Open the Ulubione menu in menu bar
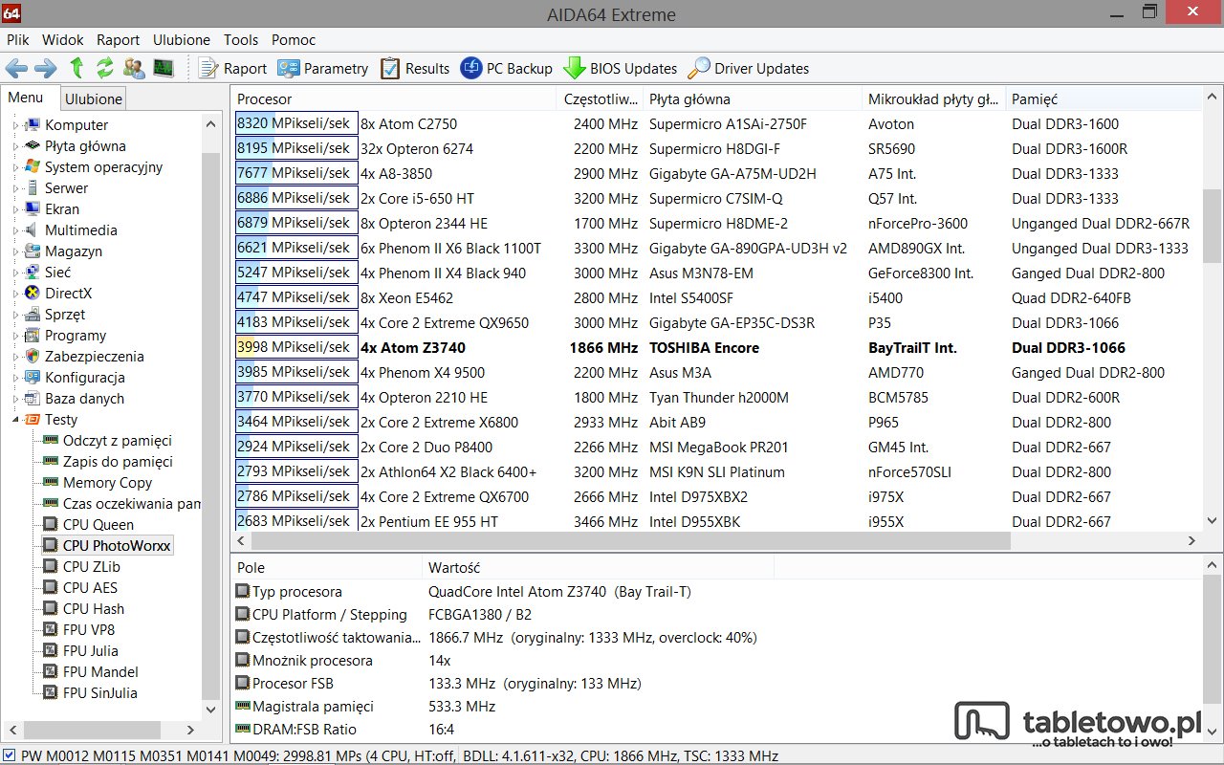This screenshot has width=1224, height=765. tap(183, 39)
